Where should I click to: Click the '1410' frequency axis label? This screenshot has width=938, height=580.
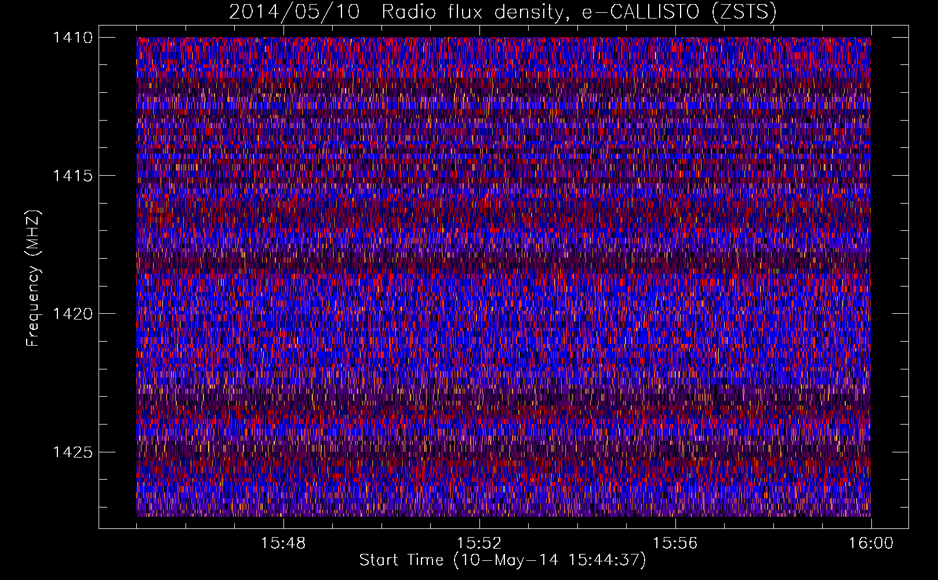coord(72,38)
